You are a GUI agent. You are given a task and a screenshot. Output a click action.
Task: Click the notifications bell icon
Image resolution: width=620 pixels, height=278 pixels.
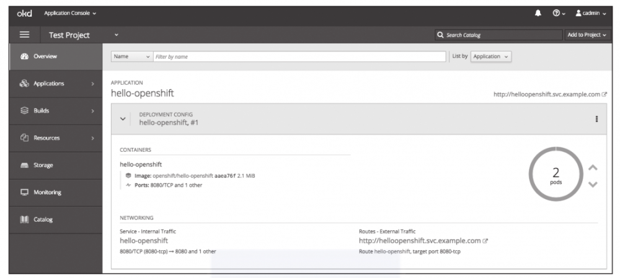(x=539, y=14)
